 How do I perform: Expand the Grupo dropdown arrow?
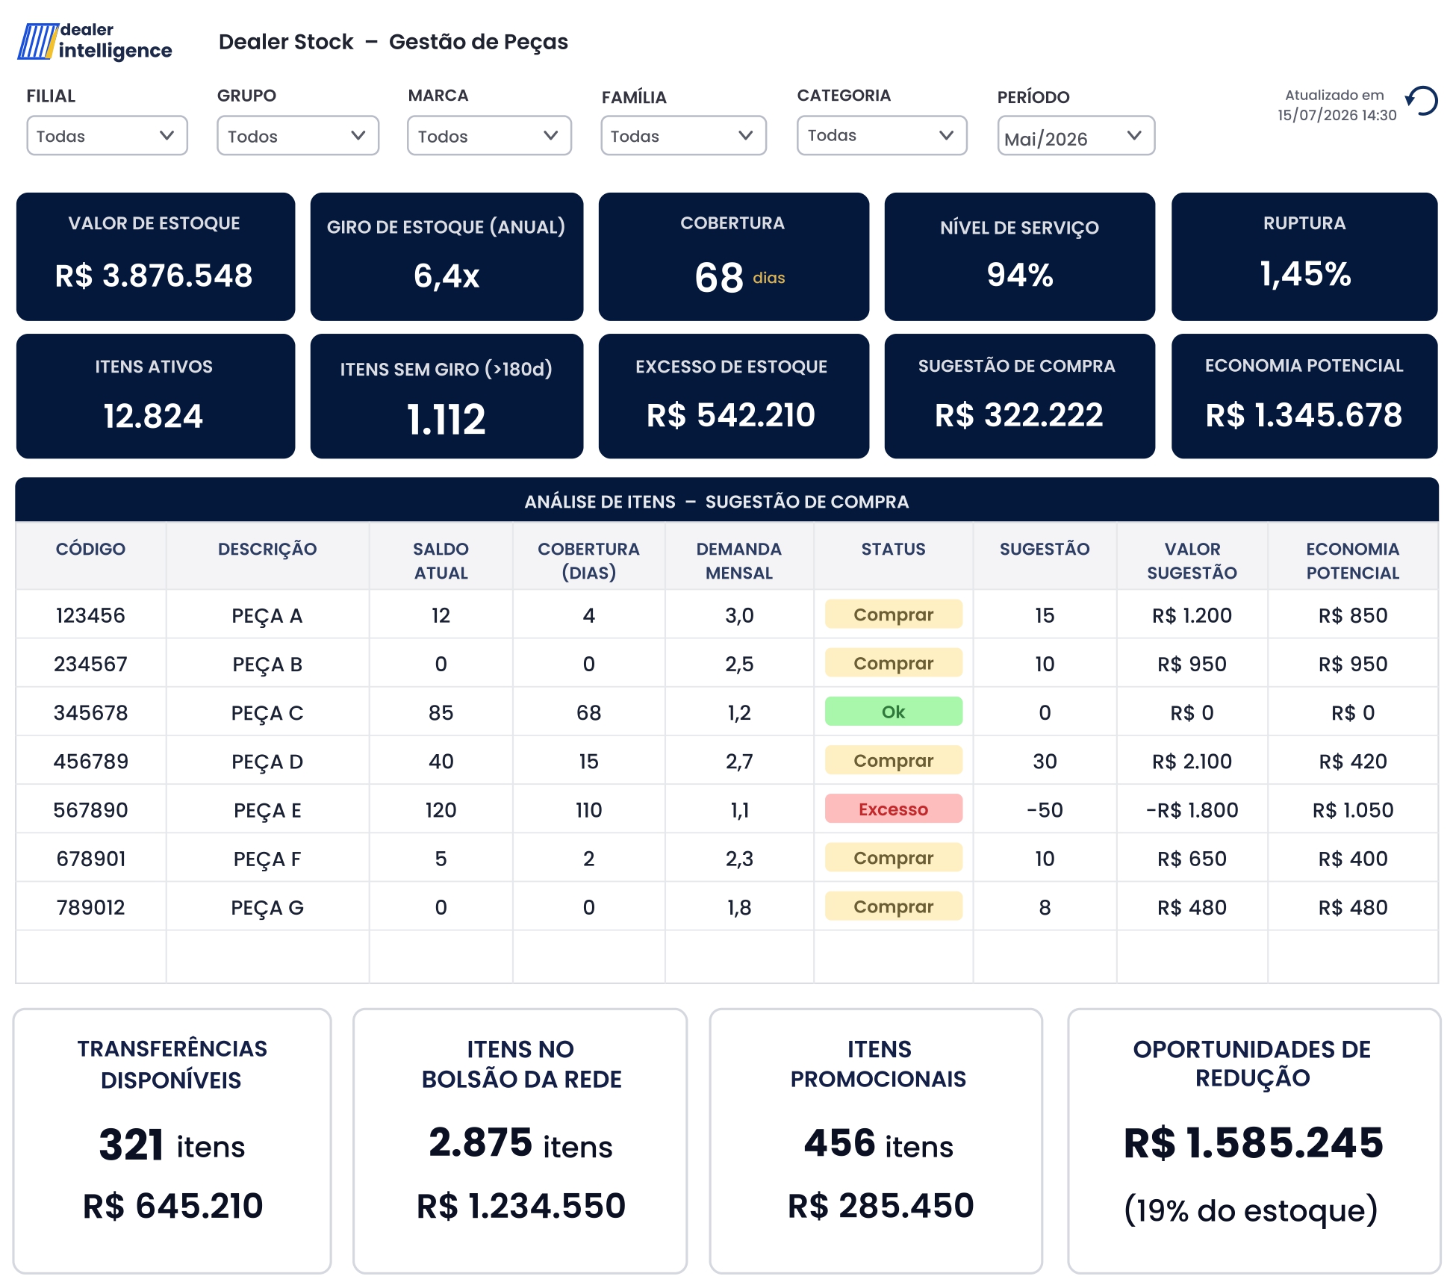click(358, 136)
